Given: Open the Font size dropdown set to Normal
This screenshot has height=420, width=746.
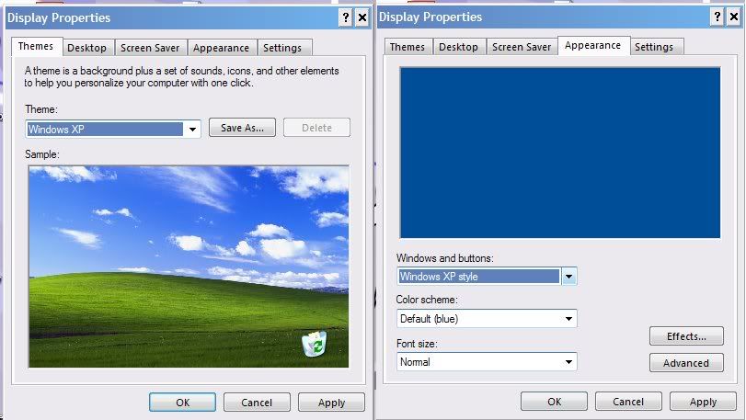Looking at the screenshot, I should click(487, 361).
